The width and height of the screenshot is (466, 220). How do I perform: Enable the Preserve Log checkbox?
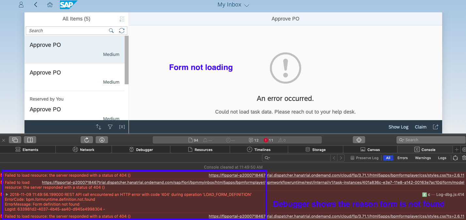[352, 158]
